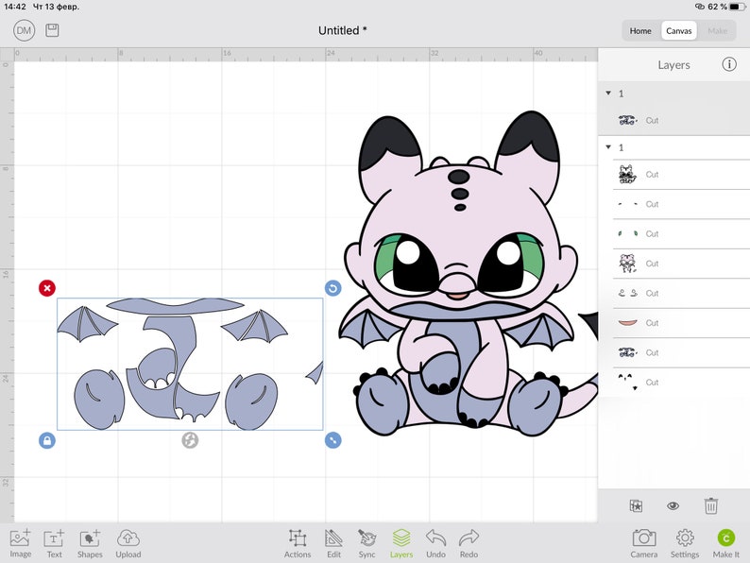Open the DM profile avatar

point(24,31)
